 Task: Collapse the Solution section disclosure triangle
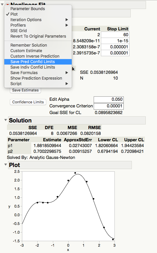[6, 120]
